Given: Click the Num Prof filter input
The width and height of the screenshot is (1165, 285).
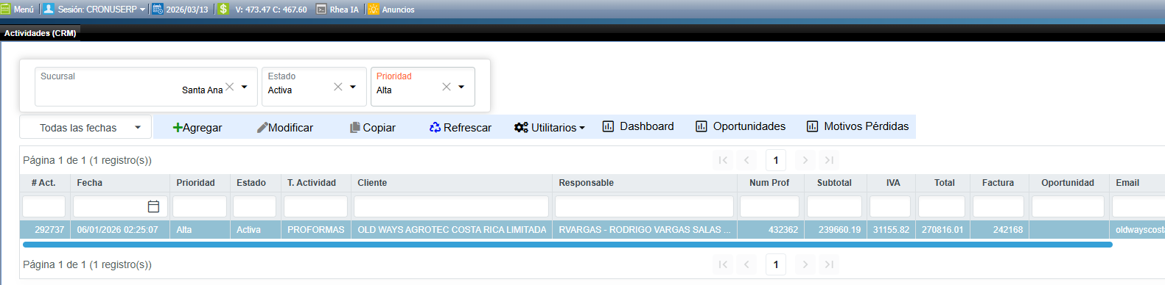Looking at the screenshot, I should pyautogui.click(x=770, y=206).
